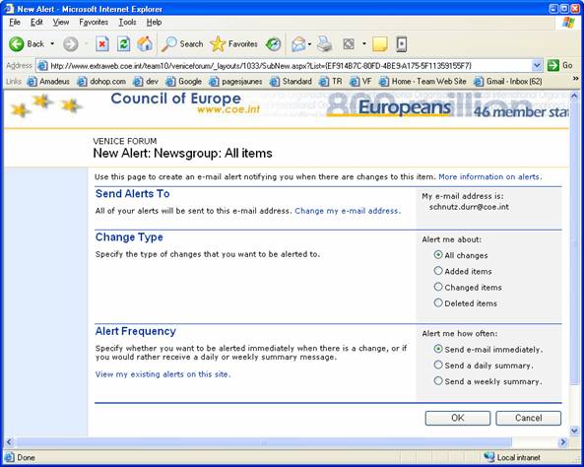Click the horizontal scrollbar thumb
The image size is (584, 467).
tap(264, 442)
